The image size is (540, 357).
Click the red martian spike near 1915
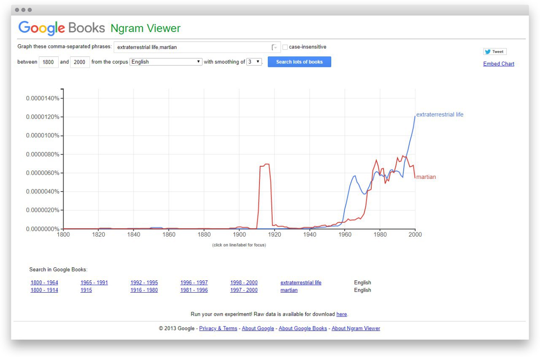(265, 165)
